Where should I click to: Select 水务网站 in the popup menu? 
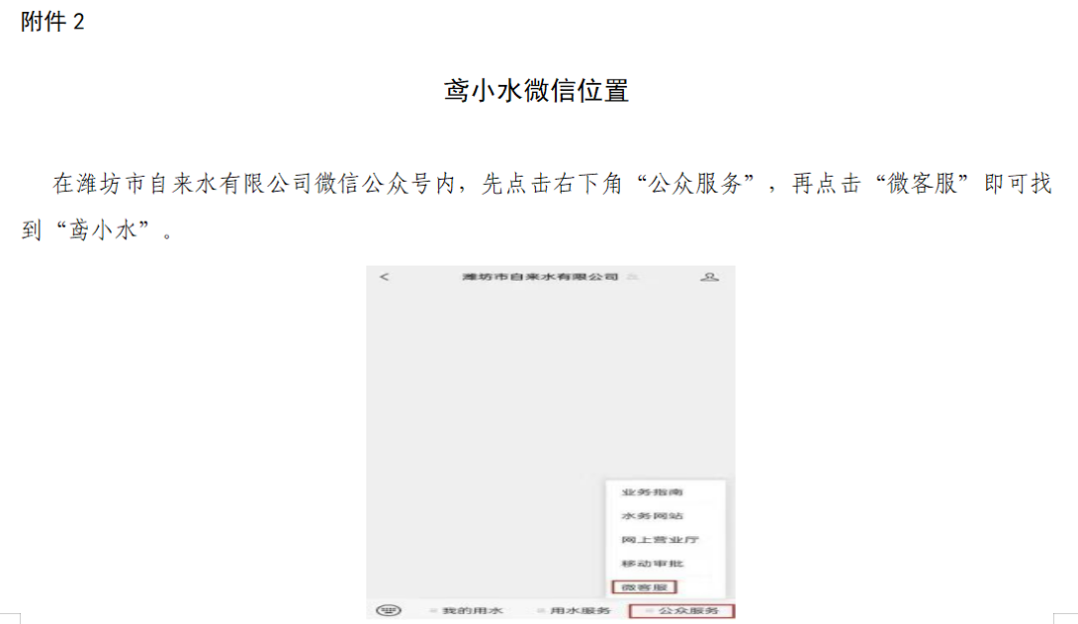[652, 516]
